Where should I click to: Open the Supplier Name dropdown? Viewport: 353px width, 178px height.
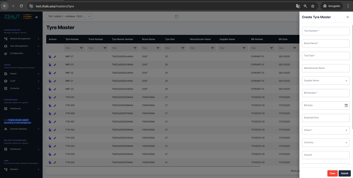(325, 81)
